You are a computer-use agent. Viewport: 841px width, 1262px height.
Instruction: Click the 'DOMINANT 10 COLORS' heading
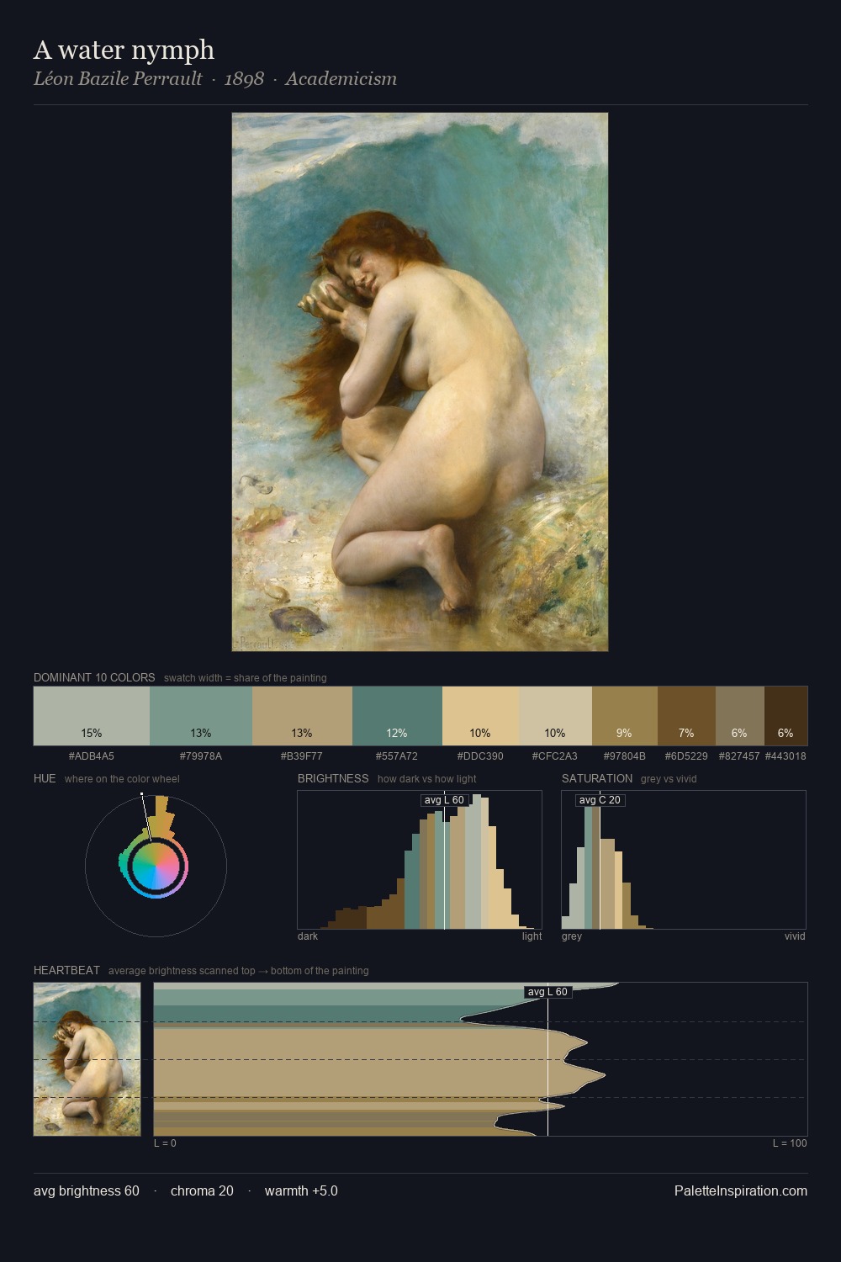point(94,677)
